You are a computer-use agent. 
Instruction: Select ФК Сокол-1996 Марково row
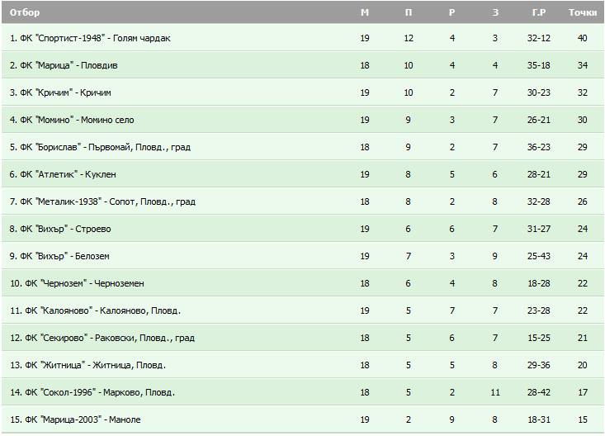(x=302, y=392)
